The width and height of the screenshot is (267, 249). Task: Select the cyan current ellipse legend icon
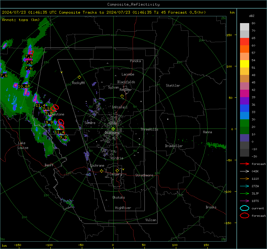[x=244, y=208]
